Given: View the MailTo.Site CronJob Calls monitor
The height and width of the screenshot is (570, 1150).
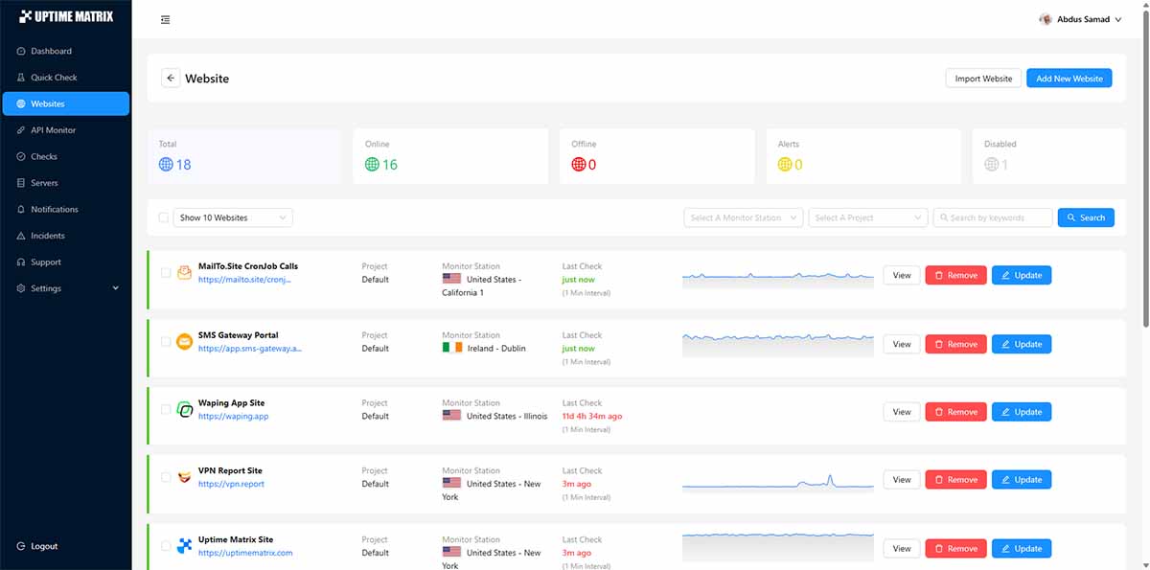Looking at the screenshot, I should [902, 275].
